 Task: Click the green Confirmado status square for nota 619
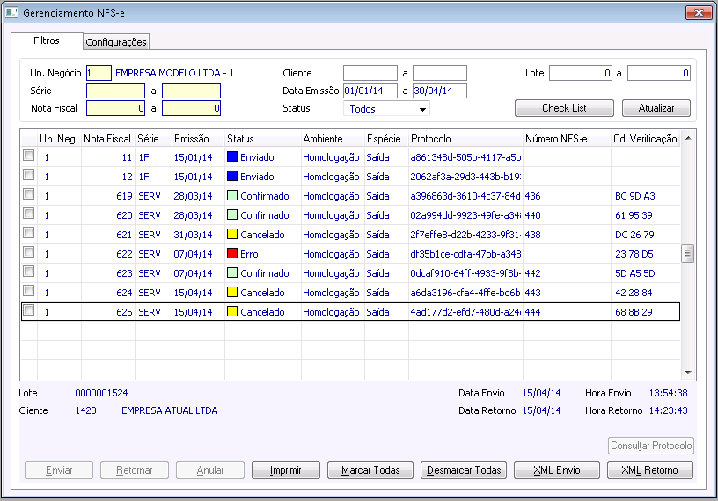pos(232,196)
